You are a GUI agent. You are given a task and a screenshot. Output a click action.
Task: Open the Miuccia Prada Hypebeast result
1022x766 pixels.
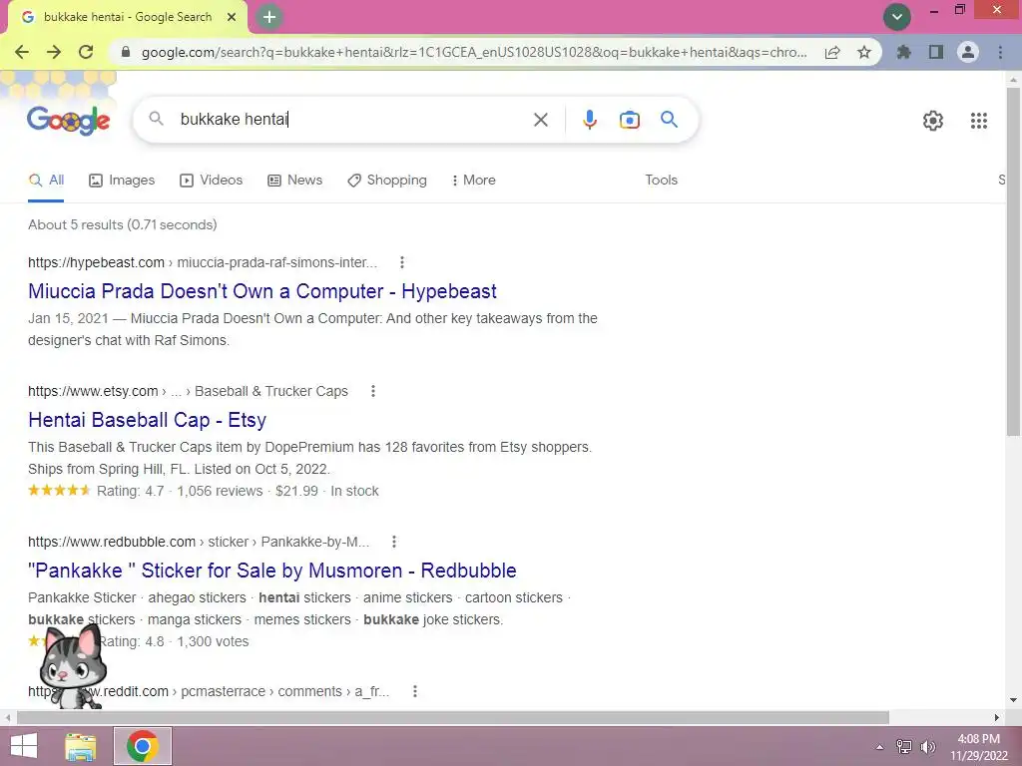pyautogui.click(x=262, y=291)
